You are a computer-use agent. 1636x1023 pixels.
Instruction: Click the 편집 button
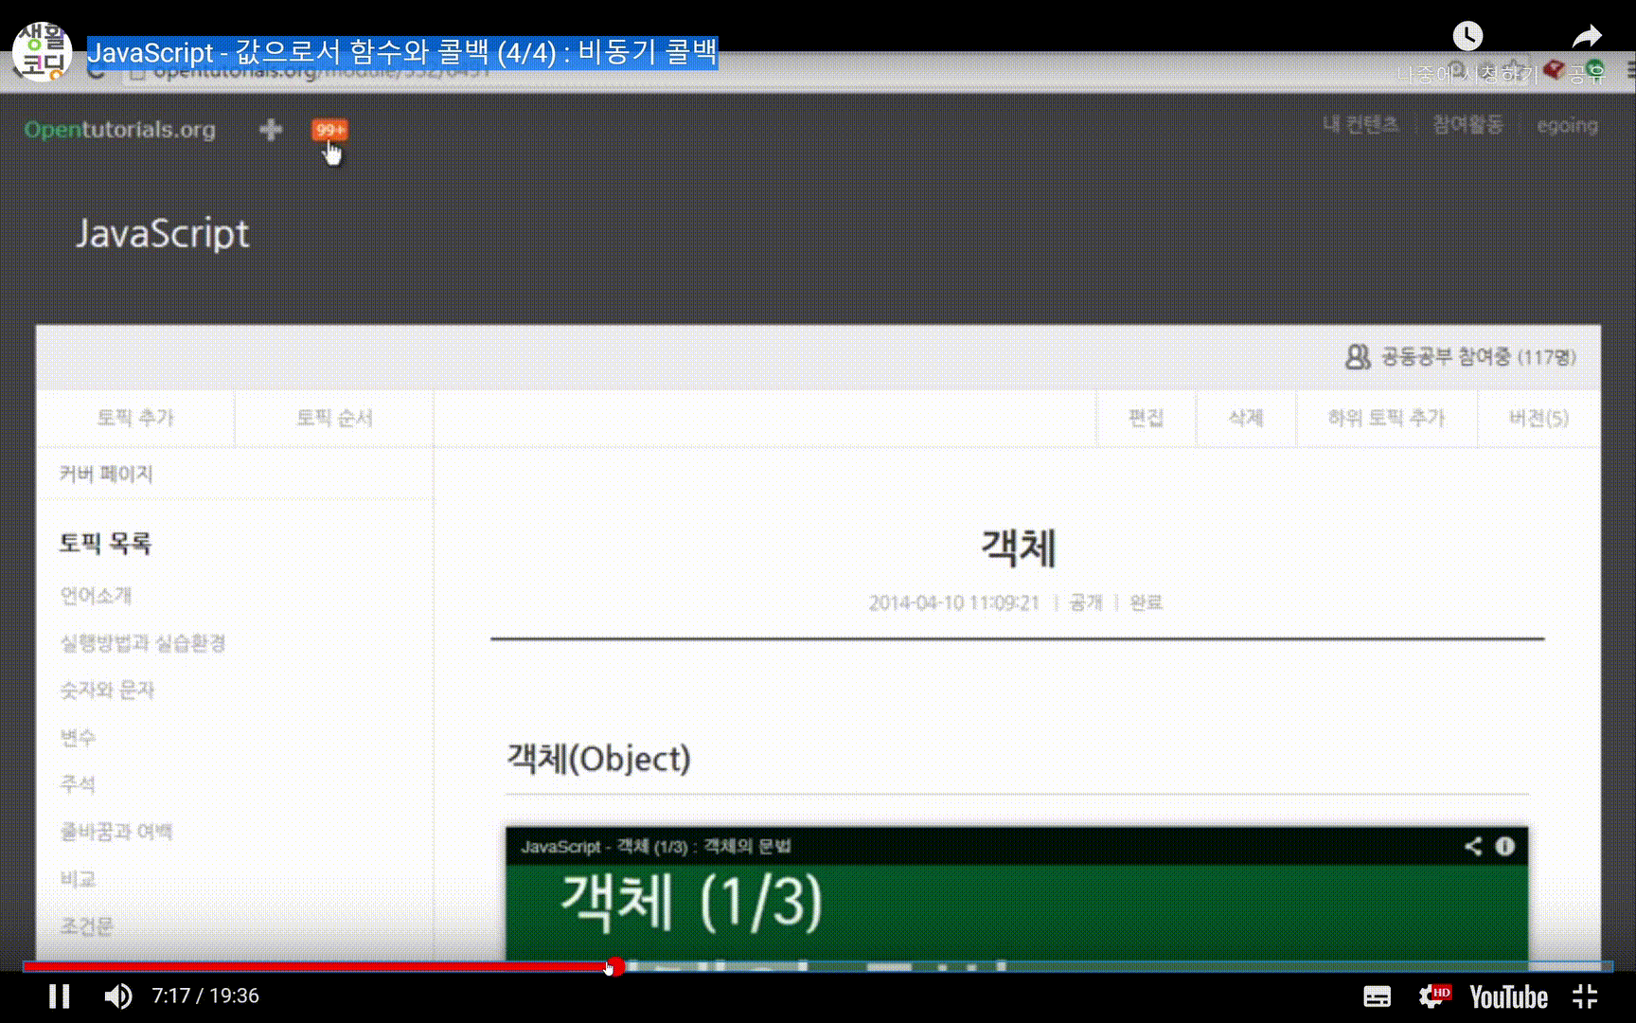tap(1146, 418)
